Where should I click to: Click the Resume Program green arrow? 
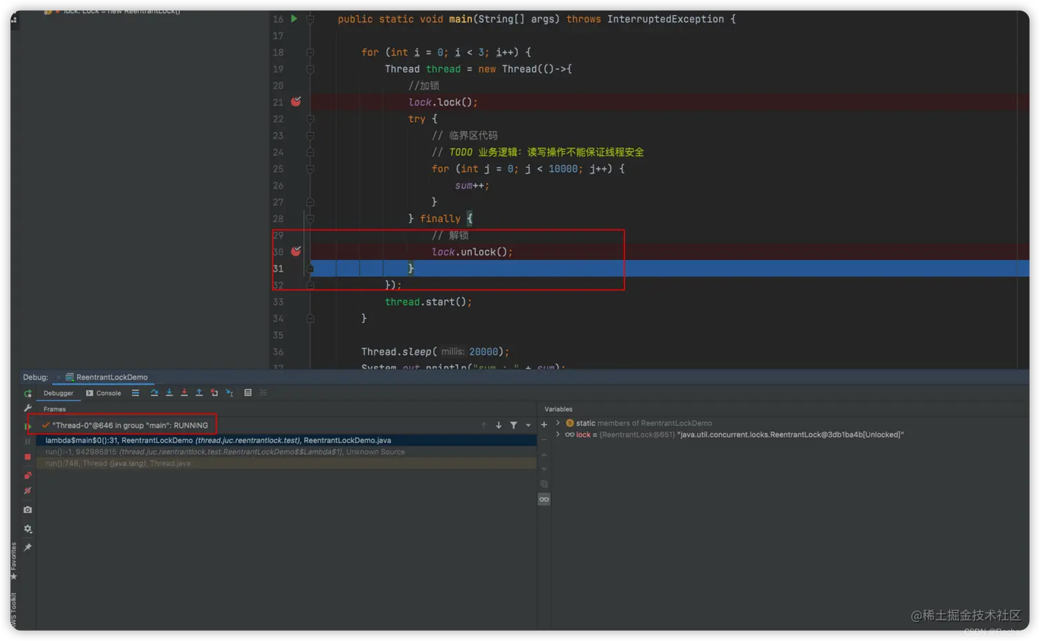tap(28, 426)
